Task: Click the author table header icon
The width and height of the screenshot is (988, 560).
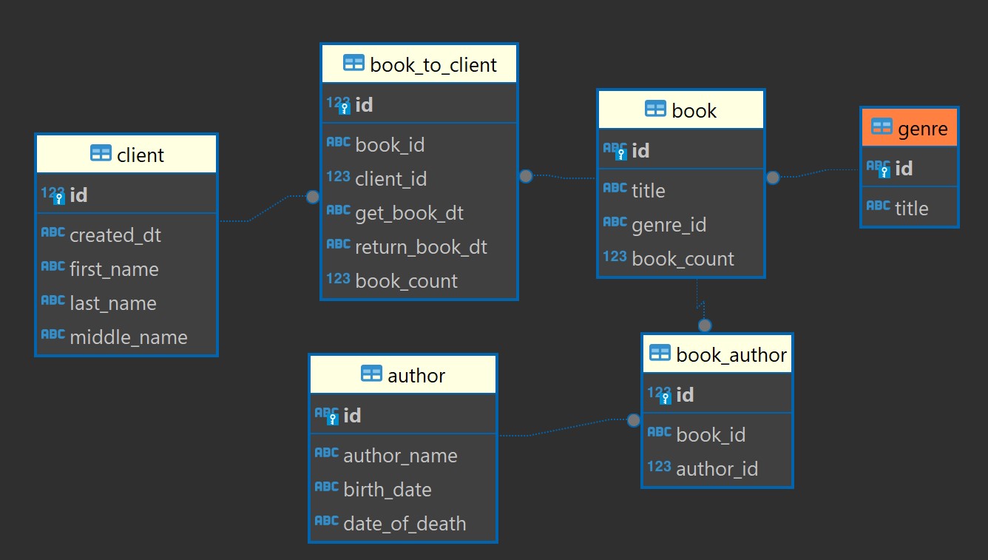Action: click(371, 374)
